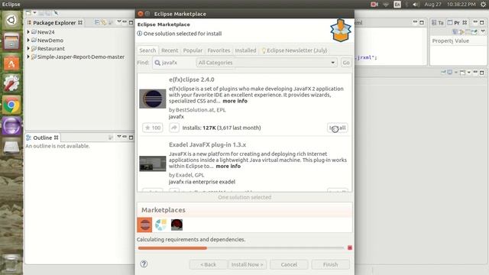Click the 'by BestSolution.at, EPL' text
Screen dimensions: 489x275
tap(197, 110)
